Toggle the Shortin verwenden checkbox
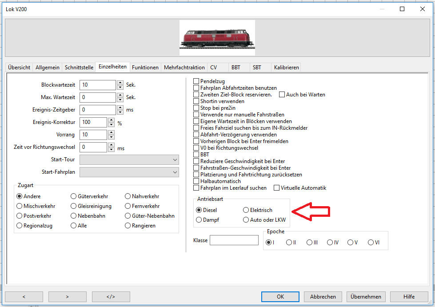435x307 pixels. 196,101
